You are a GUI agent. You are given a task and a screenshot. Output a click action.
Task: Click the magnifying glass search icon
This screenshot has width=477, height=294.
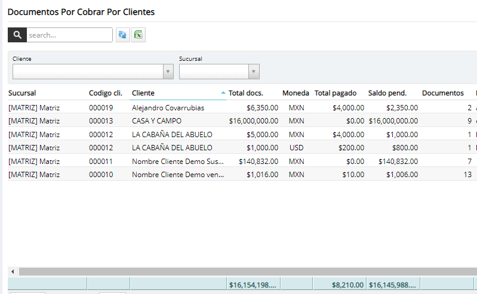point(17,35)
